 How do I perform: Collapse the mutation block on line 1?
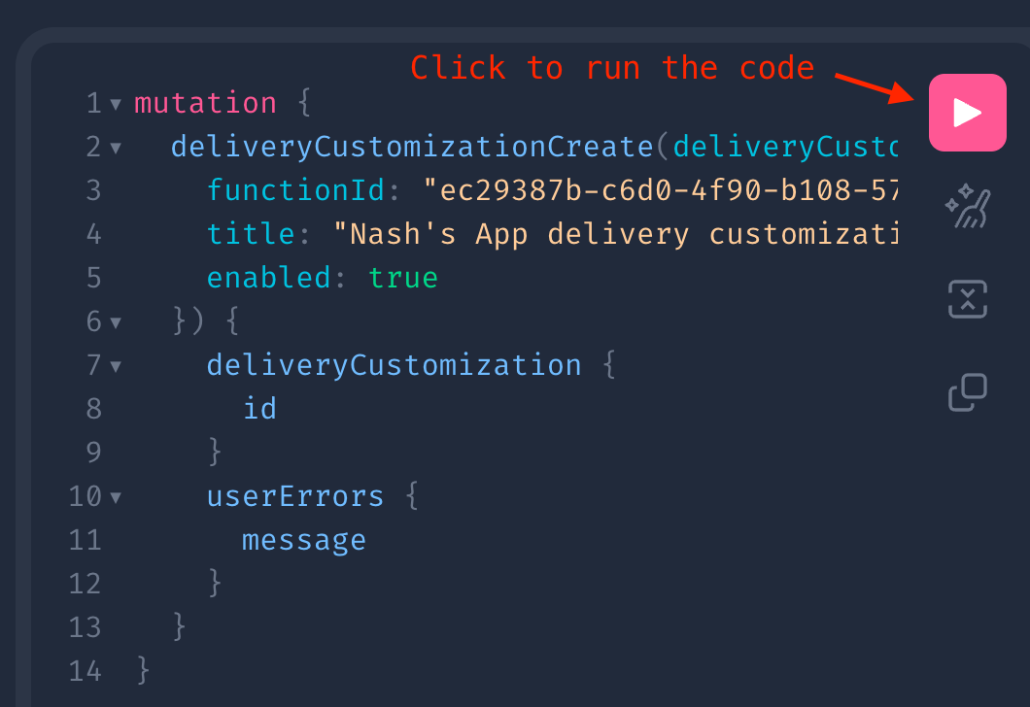116,104
